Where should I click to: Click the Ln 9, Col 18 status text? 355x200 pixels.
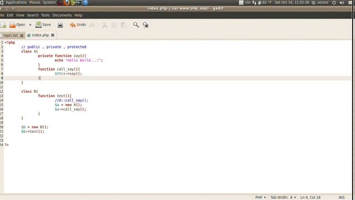click(x=310, y=198)
